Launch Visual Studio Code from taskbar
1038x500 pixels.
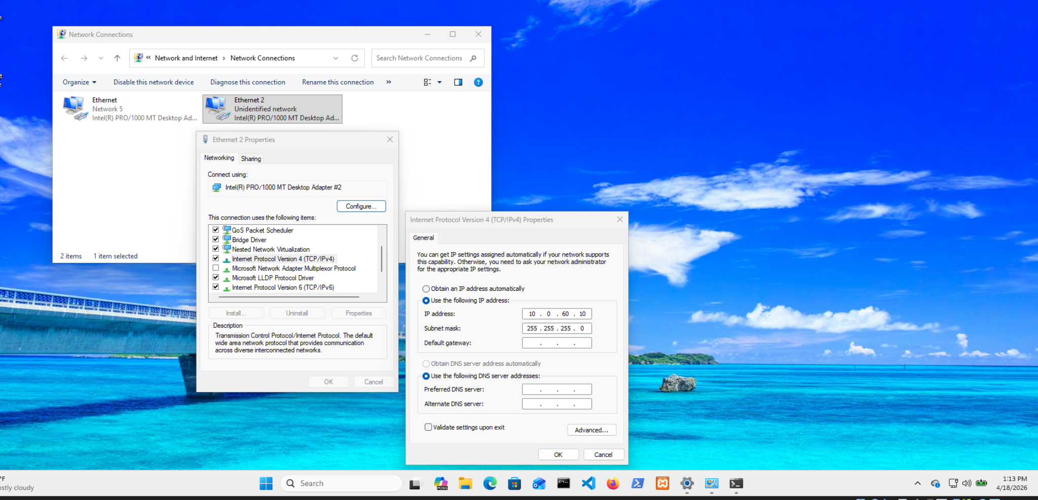[x=588, y=483]
